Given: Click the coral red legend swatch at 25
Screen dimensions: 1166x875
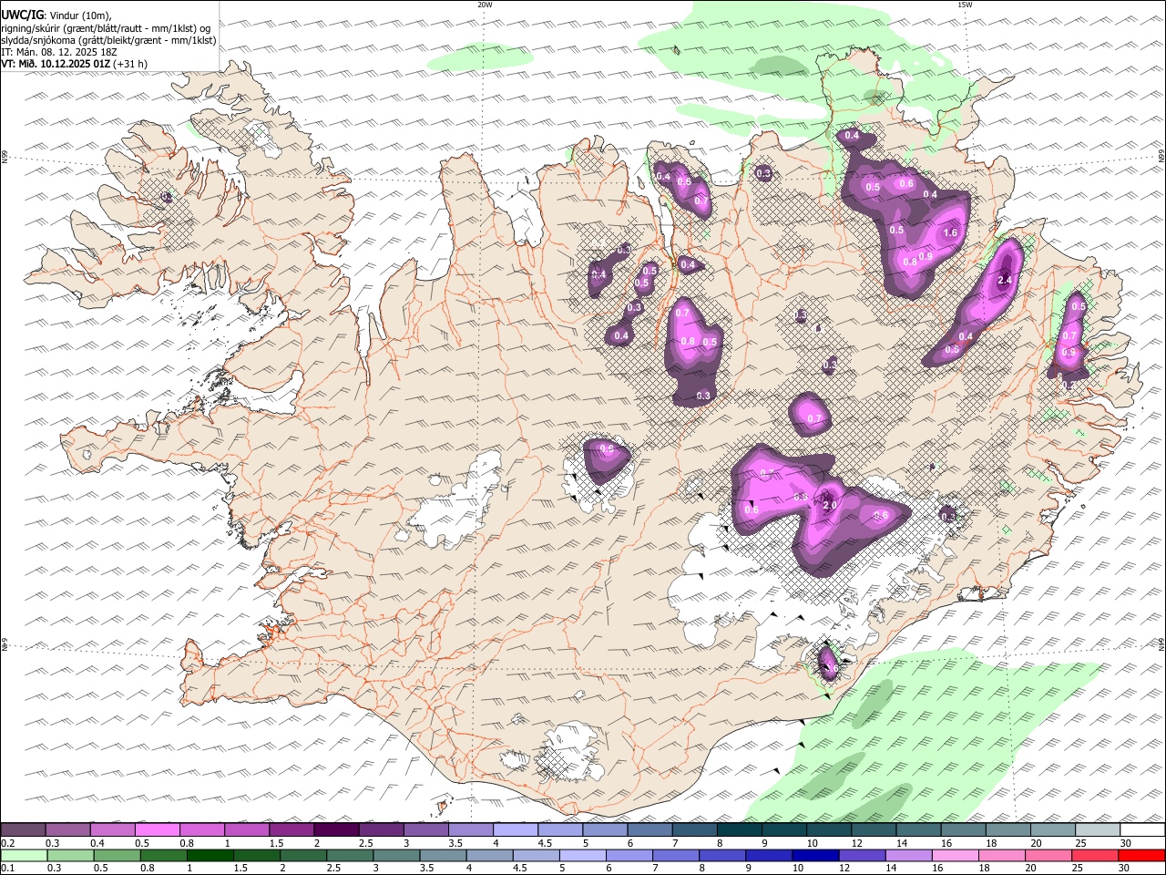Looking at the screenshot, I should point(1096,856).
